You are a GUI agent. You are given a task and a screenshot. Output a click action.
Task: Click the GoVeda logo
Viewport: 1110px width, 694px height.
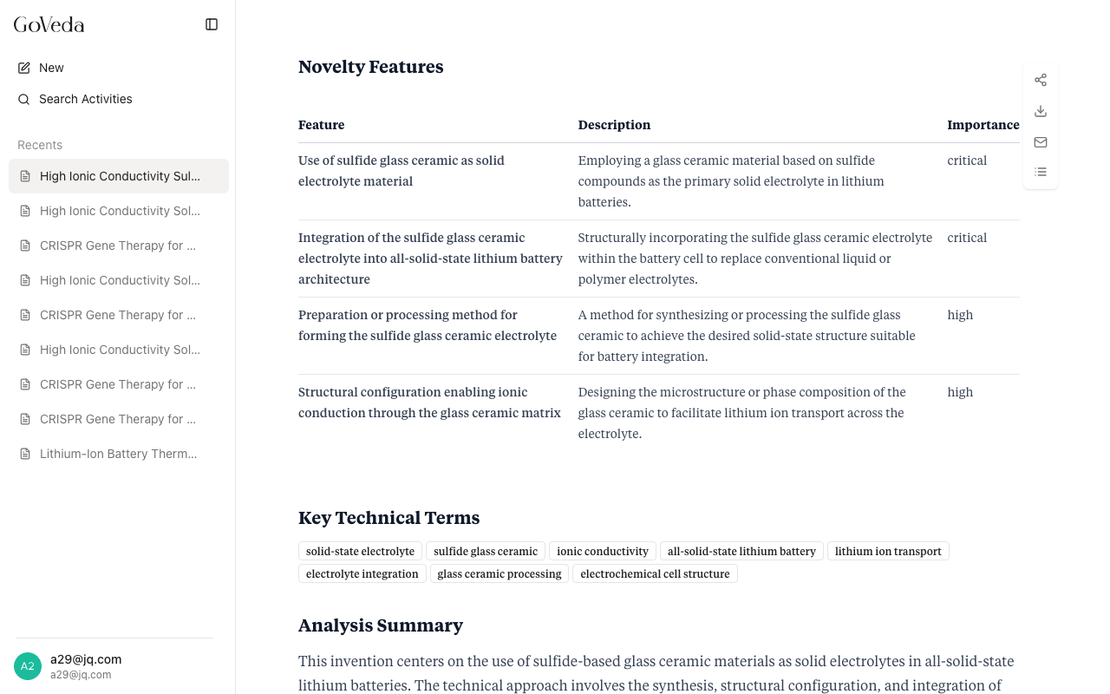[x=49, y=24]
